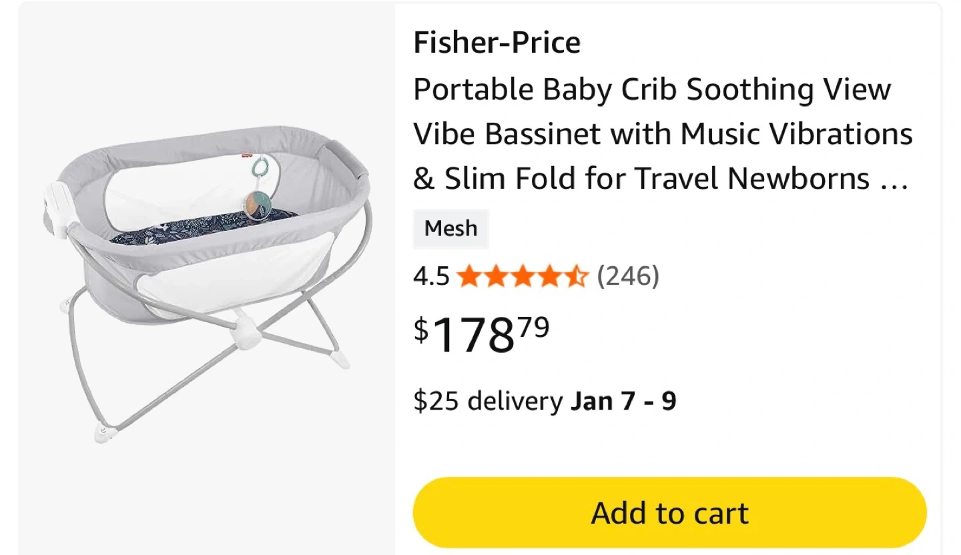
Task: Click the small orange tag on the bassinet rim
Action: click(248, 154)
